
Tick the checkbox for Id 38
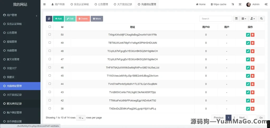[x=50, y=108]
